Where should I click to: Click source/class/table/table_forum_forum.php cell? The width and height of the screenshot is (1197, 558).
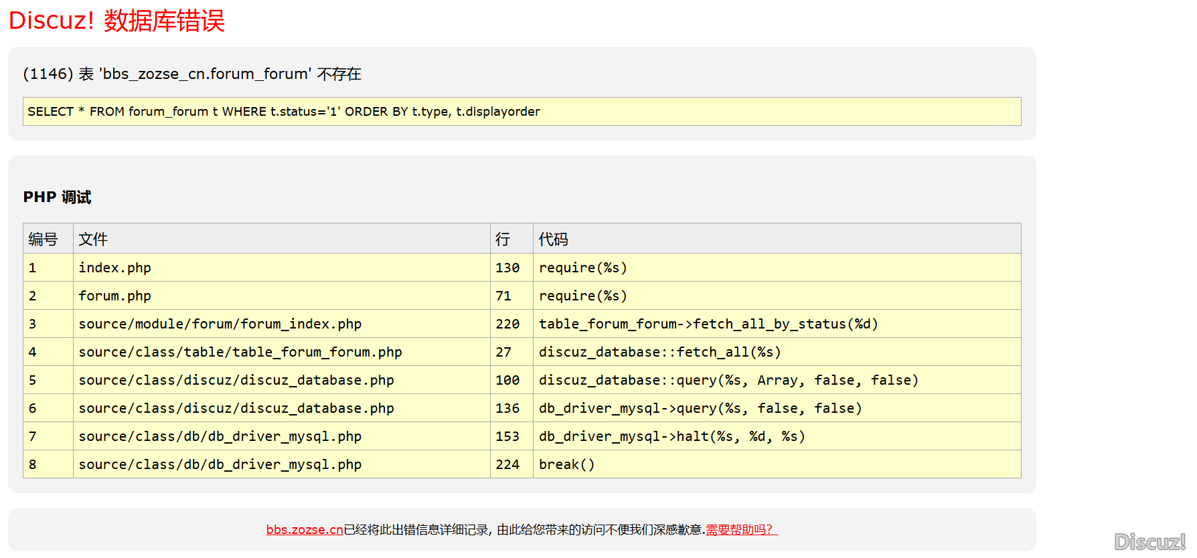[240, 352]
